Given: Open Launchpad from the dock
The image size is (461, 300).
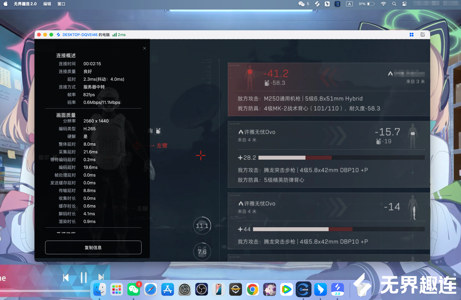Looking at the screenshot, I should click(117, 289).
